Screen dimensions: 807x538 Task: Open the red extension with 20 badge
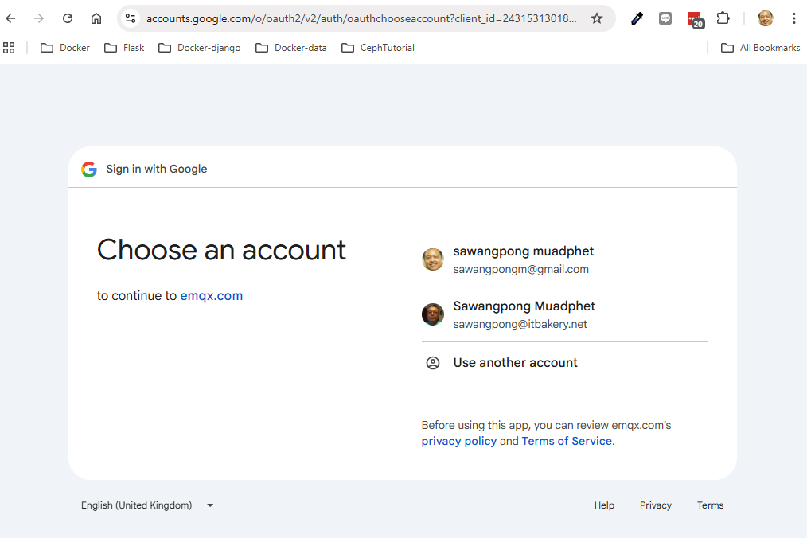point(694,19)
